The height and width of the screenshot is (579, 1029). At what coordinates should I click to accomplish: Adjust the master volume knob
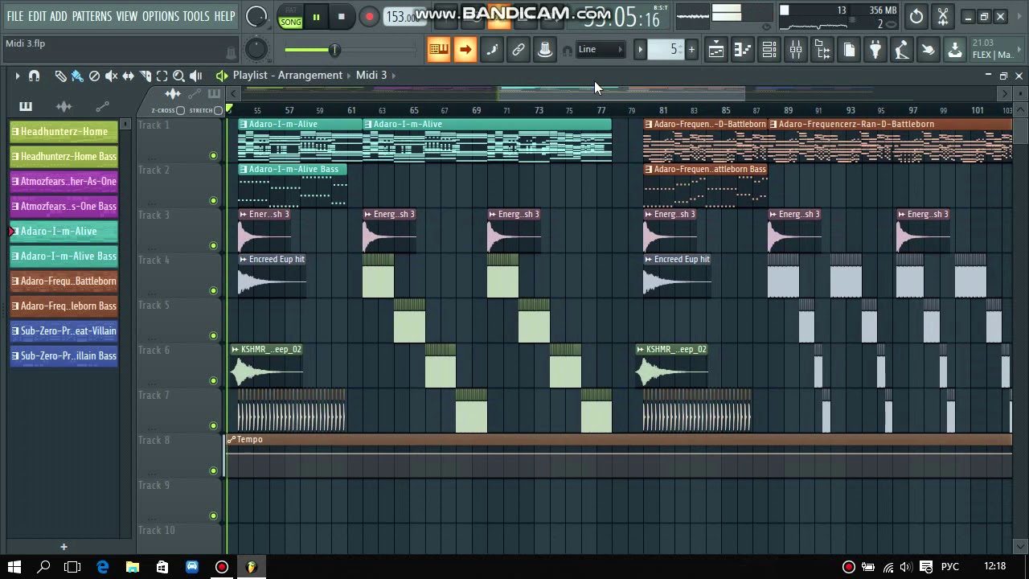[256, 16]
